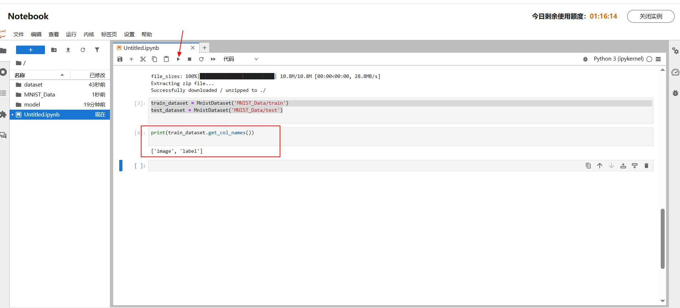Select the dataset folder

[60, 85]
